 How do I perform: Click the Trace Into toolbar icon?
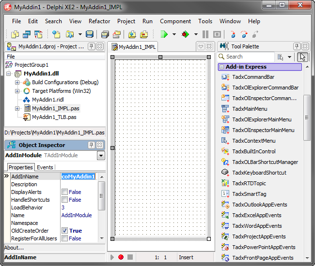[x=233, y=34]
